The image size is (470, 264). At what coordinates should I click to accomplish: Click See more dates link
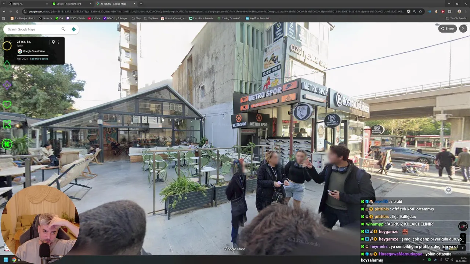click(39, 59)
